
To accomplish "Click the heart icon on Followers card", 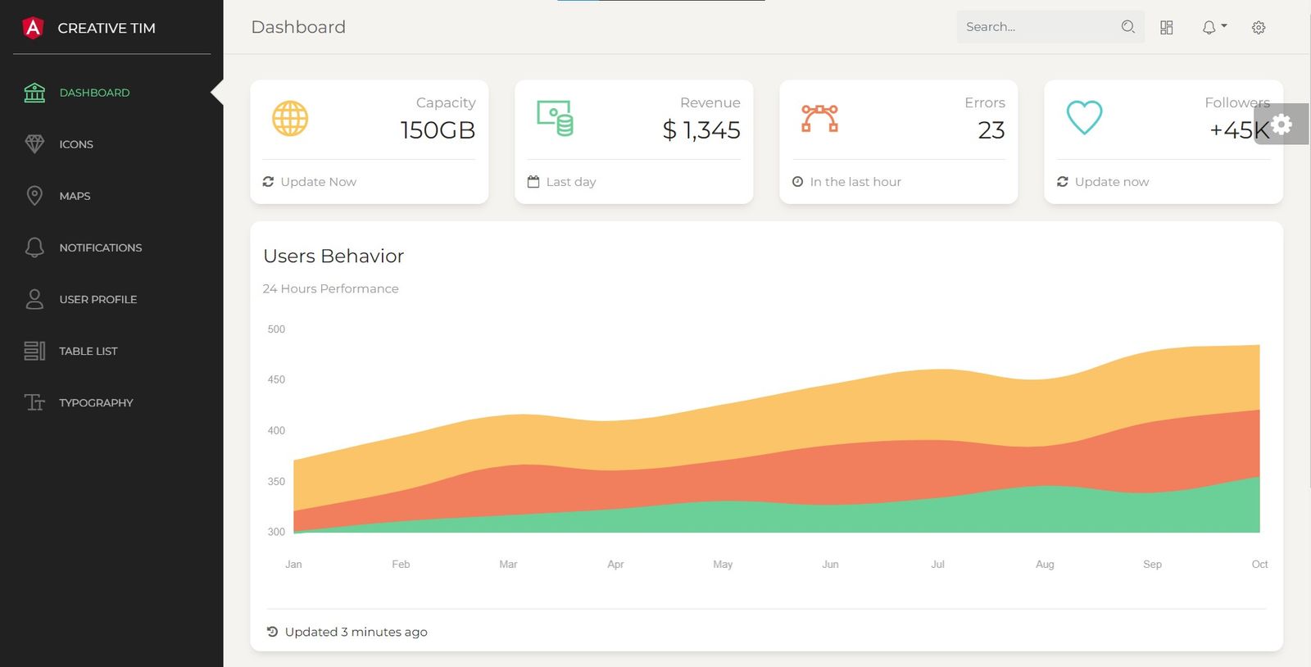I will 1084,118.
